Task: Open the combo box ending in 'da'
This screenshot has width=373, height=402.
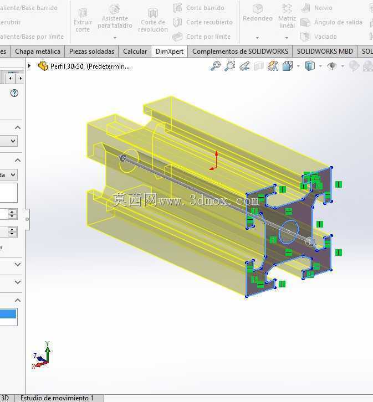Action: (x=9, y=175)
